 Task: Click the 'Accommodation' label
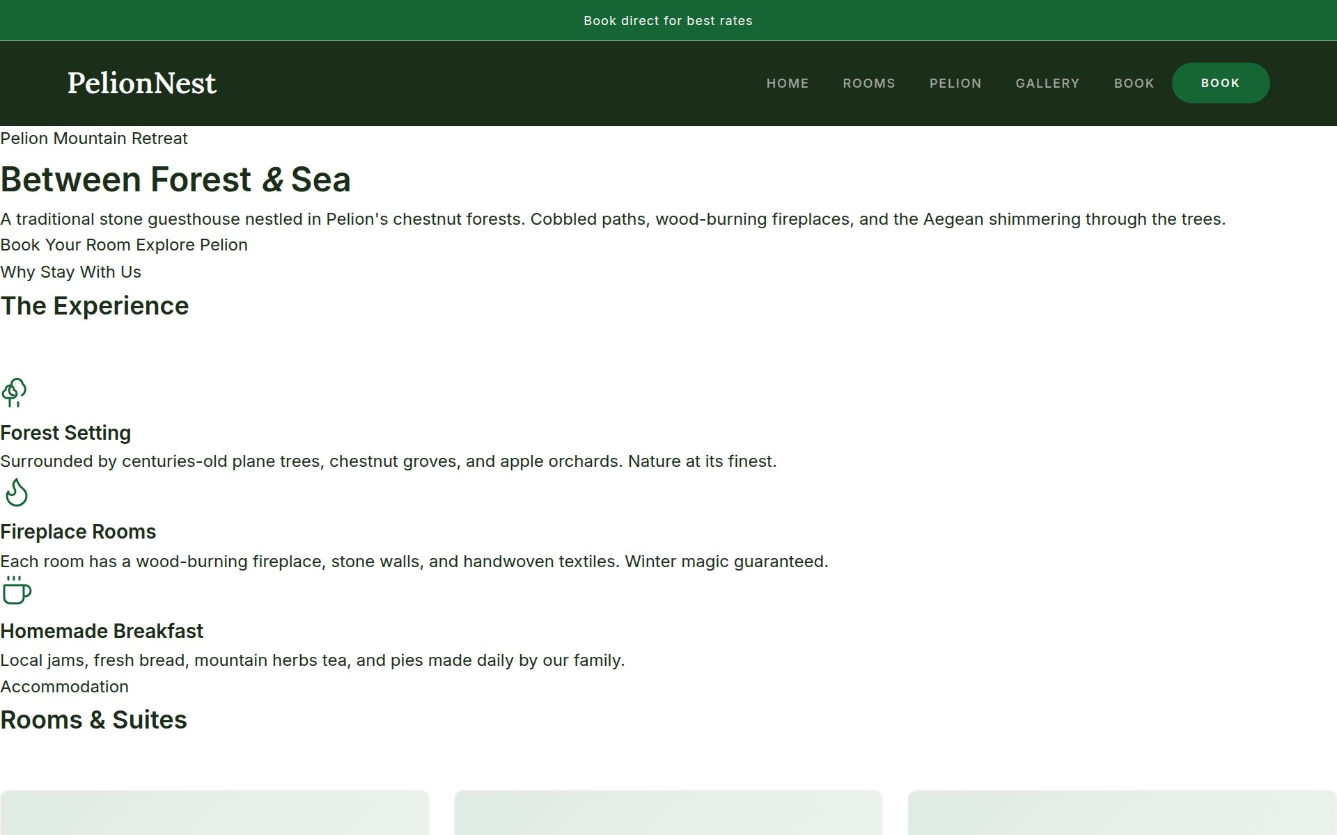64,687
